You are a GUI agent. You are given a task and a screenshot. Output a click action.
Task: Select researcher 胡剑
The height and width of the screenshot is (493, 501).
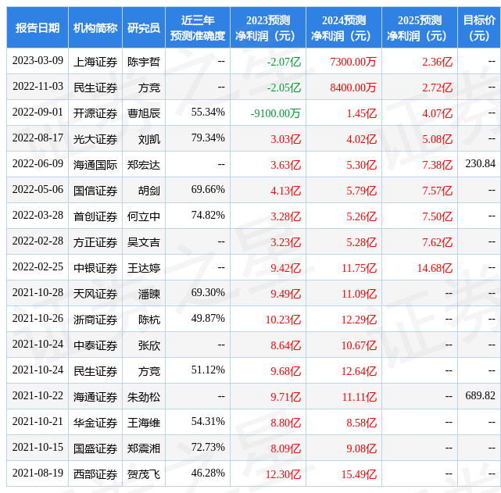(149, 191)
